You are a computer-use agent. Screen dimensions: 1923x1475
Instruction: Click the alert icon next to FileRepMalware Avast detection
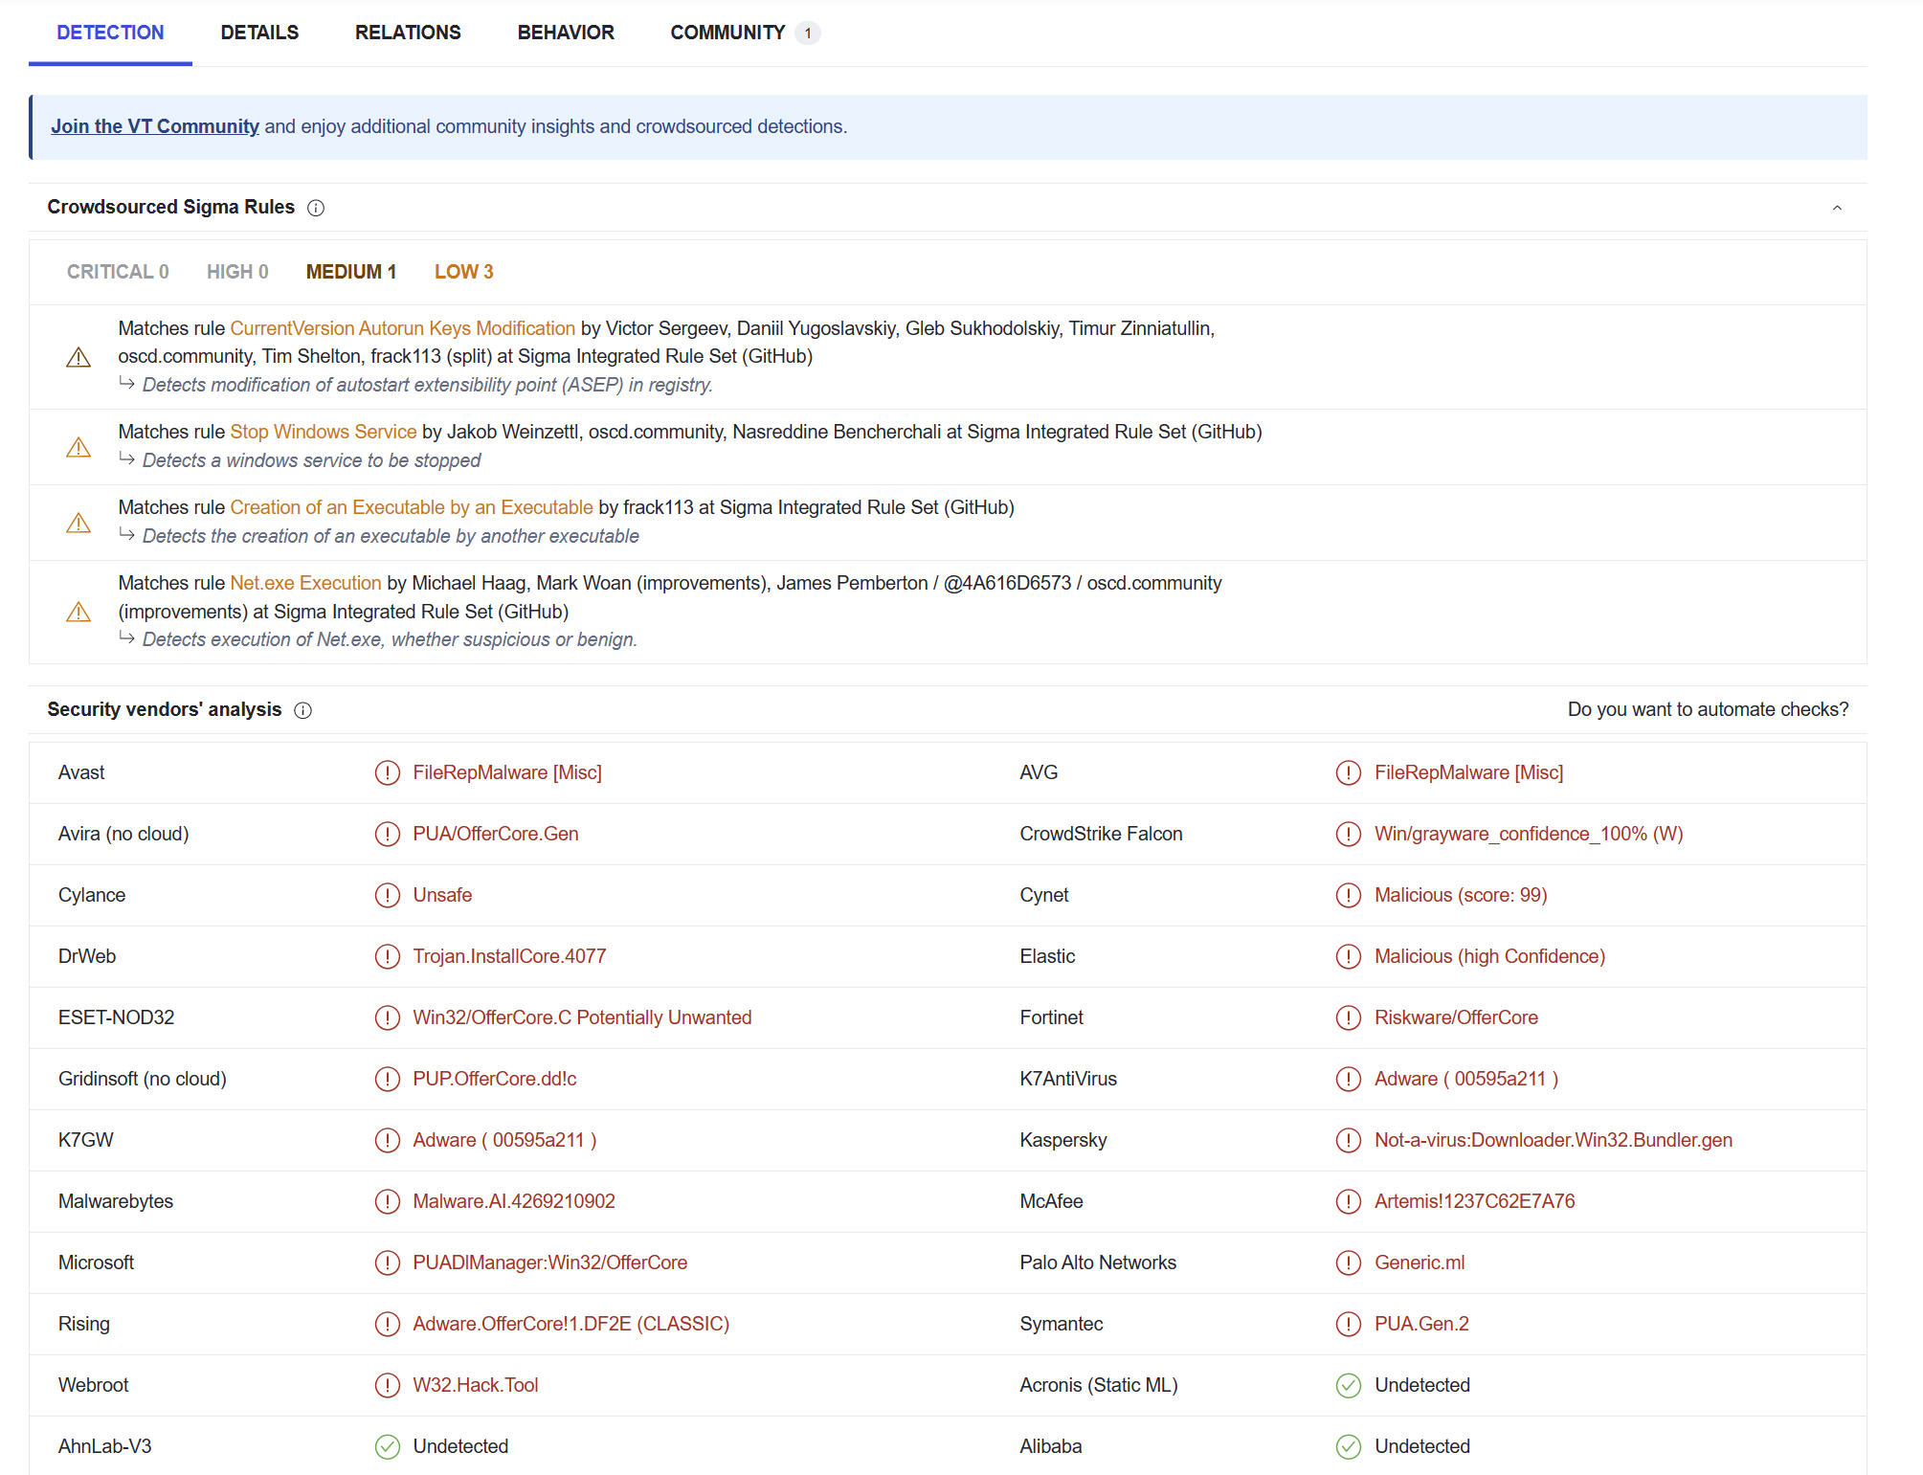click(x=386, y=771)
